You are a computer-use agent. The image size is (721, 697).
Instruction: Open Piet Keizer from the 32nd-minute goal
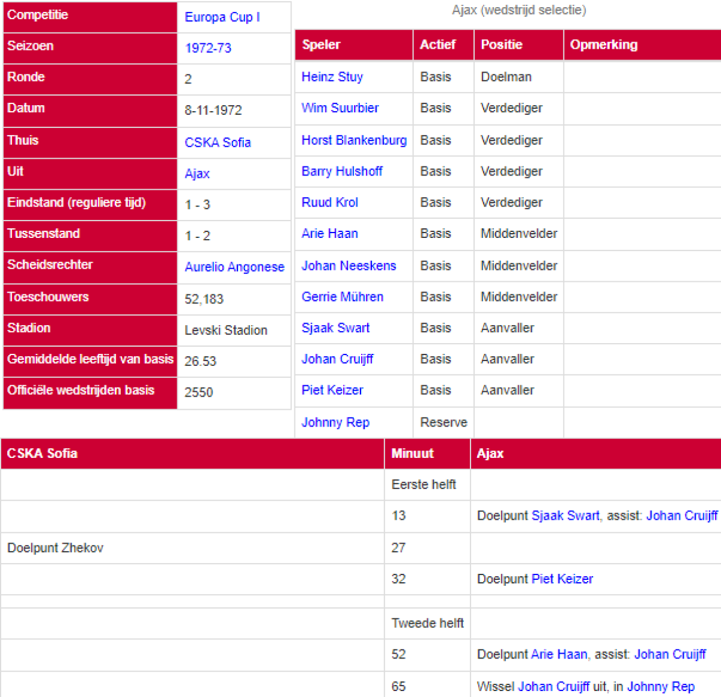(562, 579)
